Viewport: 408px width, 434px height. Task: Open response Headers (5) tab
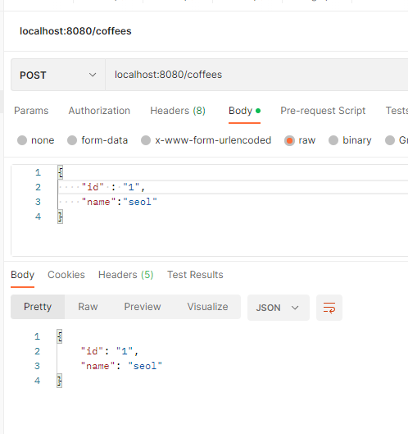(126, 275)
